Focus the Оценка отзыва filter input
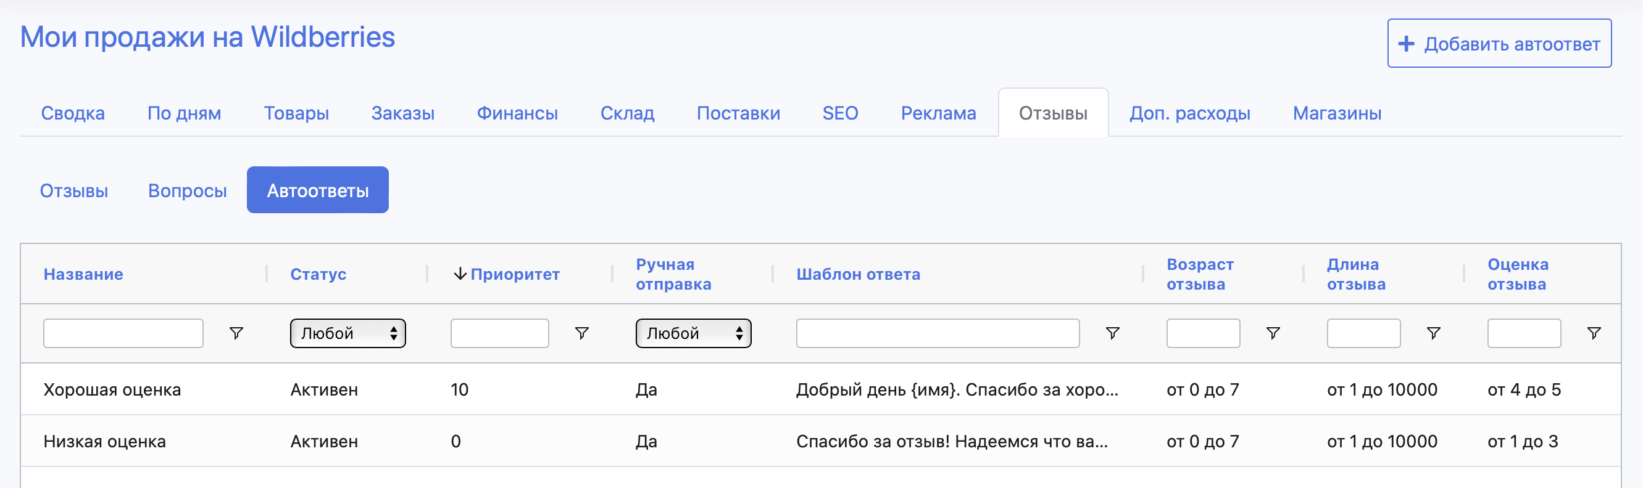 pyautogui.click(x=1524, y=333)
